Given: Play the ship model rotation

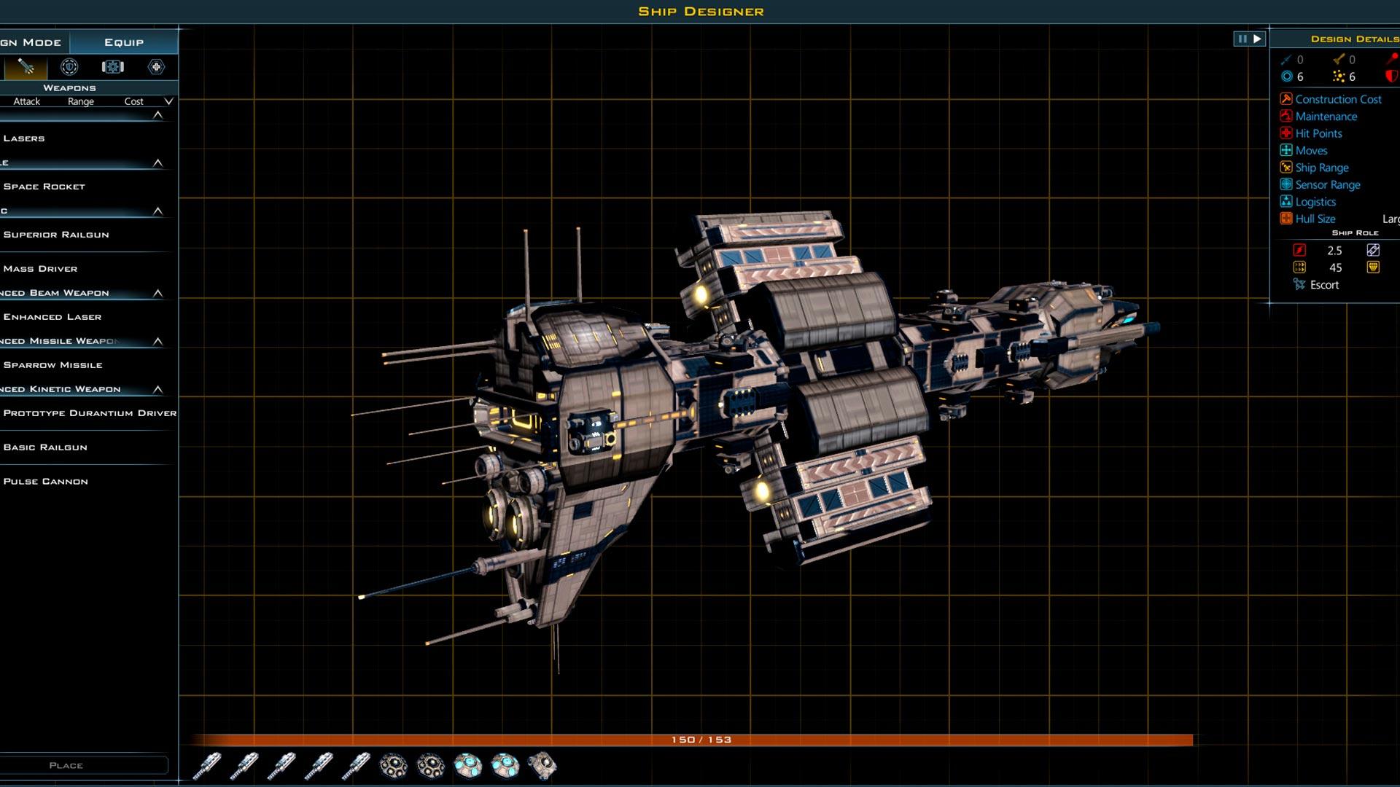Looking at the screenshot, I should click(1257, 39).
